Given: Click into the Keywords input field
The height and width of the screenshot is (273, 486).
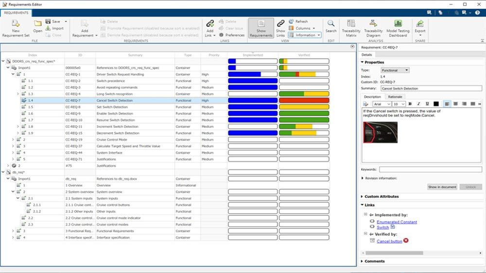Looking at the screenshot, I should [430, 169].
